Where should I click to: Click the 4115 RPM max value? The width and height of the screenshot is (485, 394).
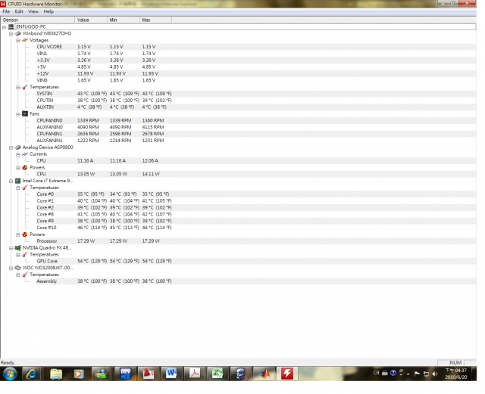pyautogui.click(x=153, y=127)
